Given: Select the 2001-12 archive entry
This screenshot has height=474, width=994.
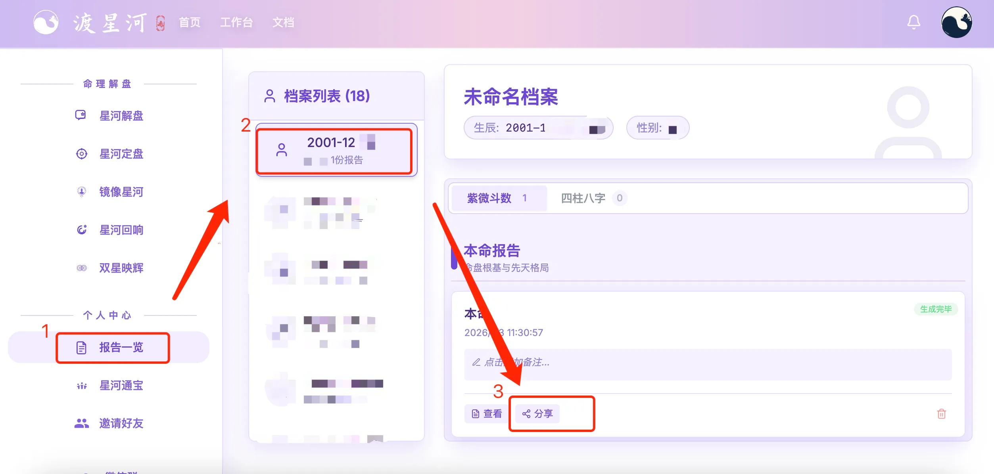Looking at the screenshot, I should (335, 151).
